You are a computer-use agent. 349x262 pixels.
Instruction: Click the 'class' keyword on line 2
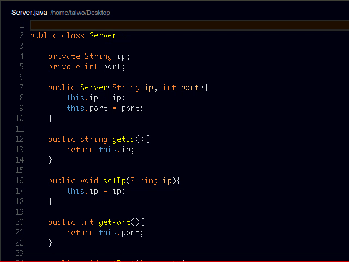click(73, 35)
